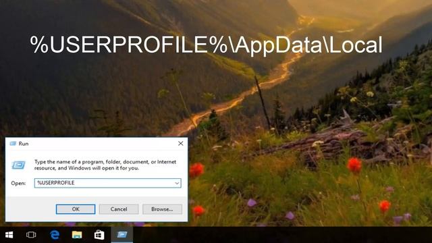Viewport: 432px width, 243px height.
Task: Launch Microsoft Edge from the taskbar
Action: pos(55,235)
